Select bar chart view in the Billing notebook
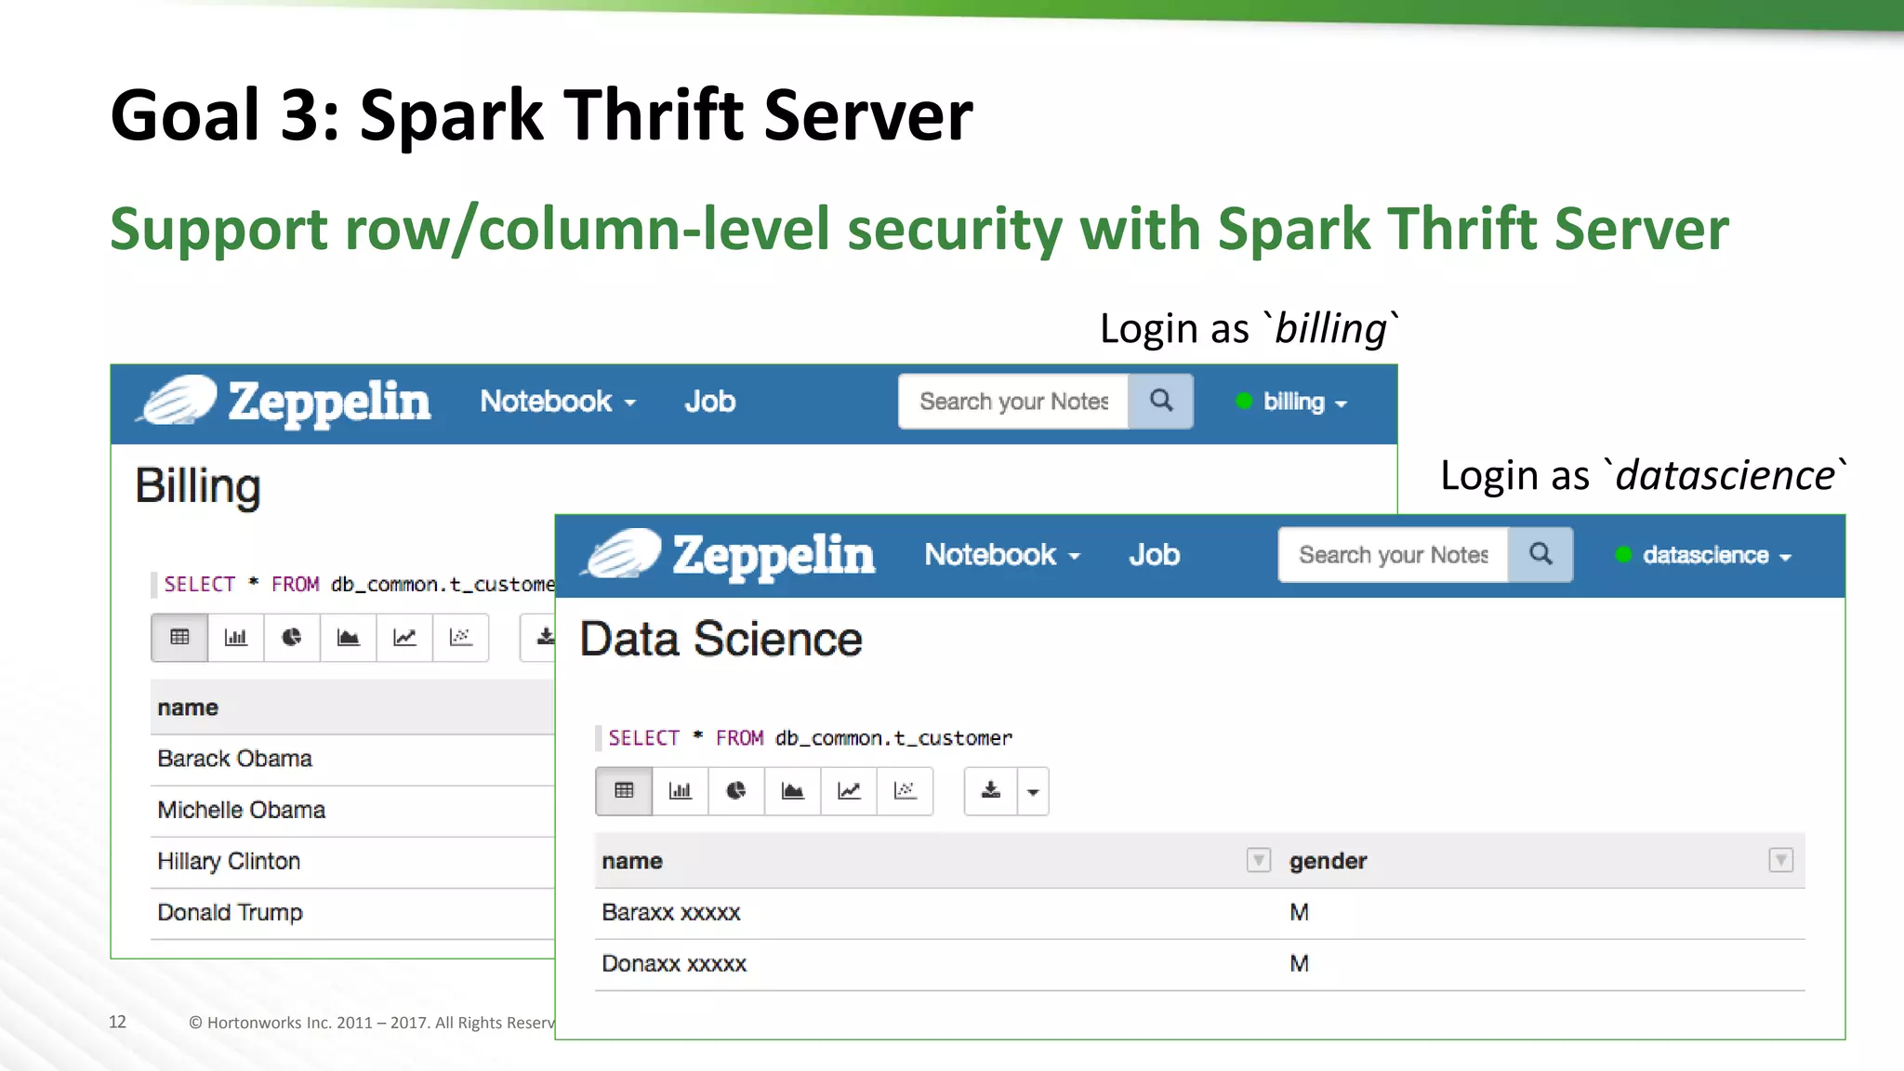The width and height of the screenshot is (1904, 1071). pyautogui.click(x=236, y=638)
